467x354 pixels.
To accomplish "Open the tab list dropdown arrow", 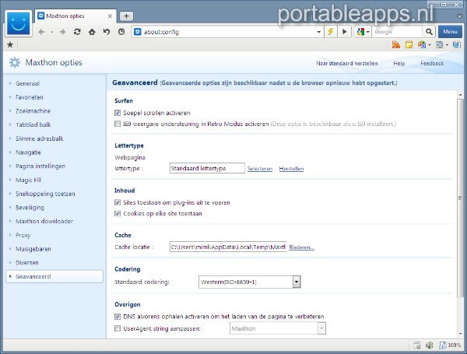I will 459,16.
